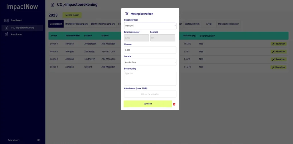The image size is (293, 144).
Task: Focus the Beschrijving text area
Action: [150, 78]
